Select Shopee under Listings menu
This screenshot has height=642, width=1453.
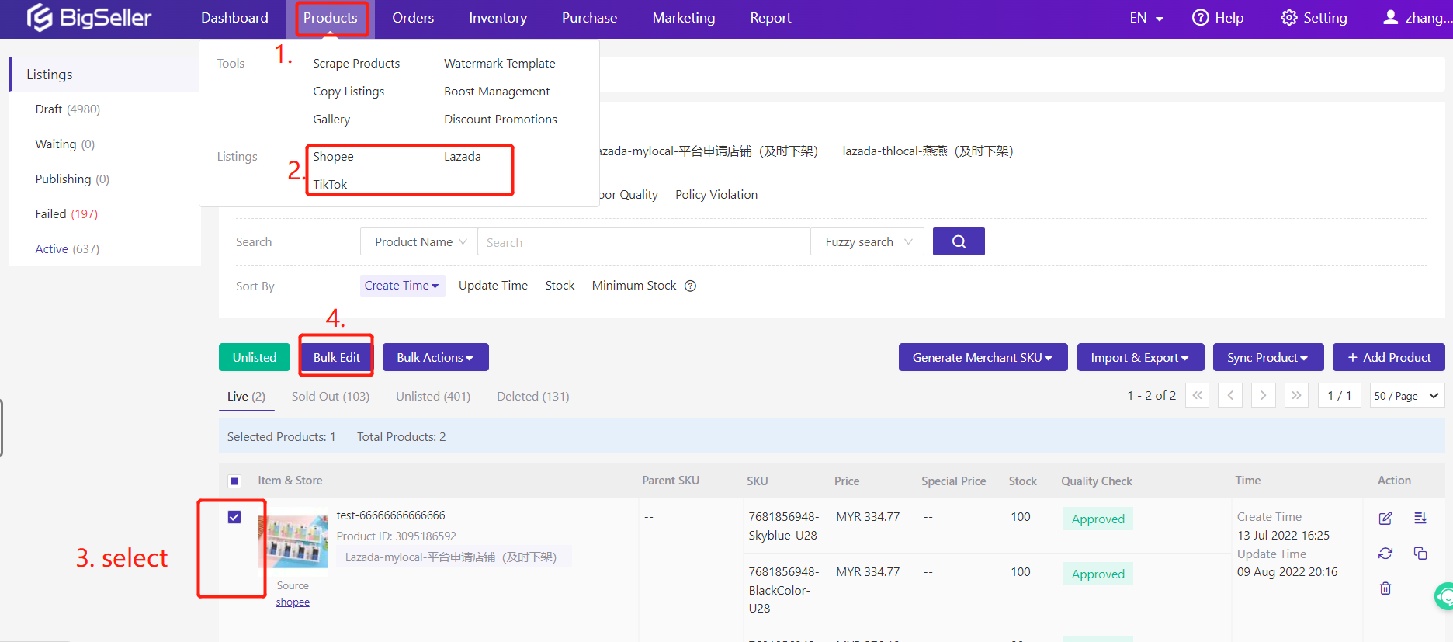tap(333, 157)
